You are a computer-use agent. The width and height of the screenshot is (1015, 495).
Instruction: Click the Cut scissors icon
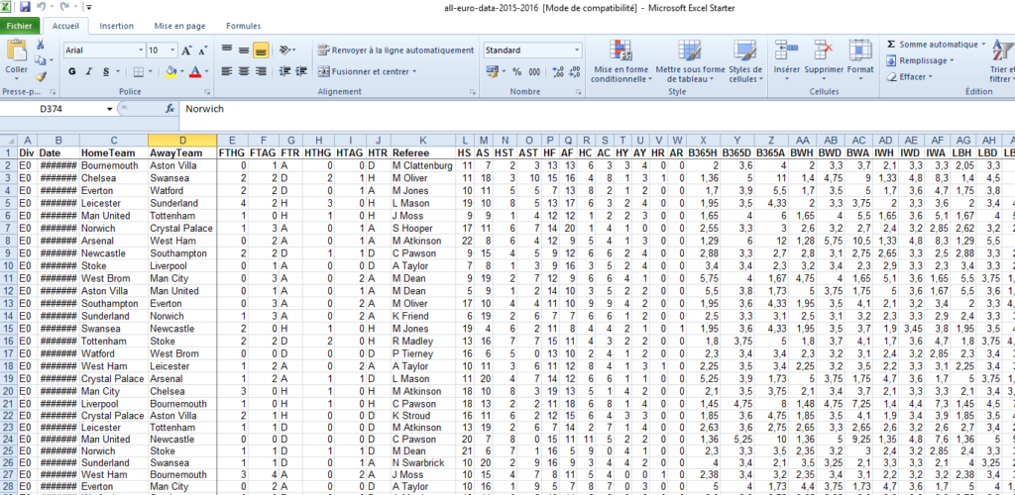[40, 46]
